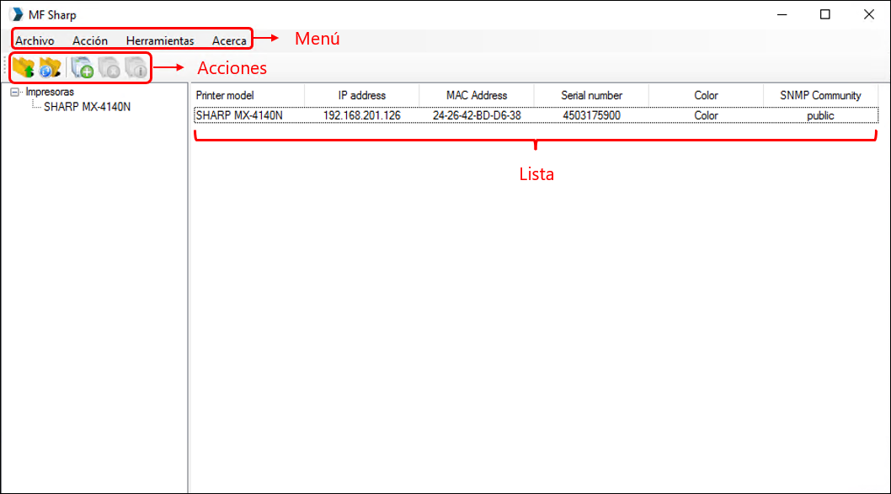Open the Herramientas menu

tap(160, 40)
